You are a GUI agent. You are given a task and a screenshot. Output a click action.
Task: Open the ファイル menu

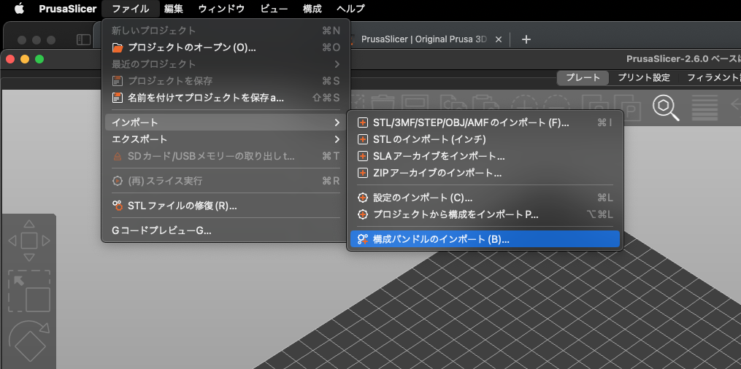(131, 9)
